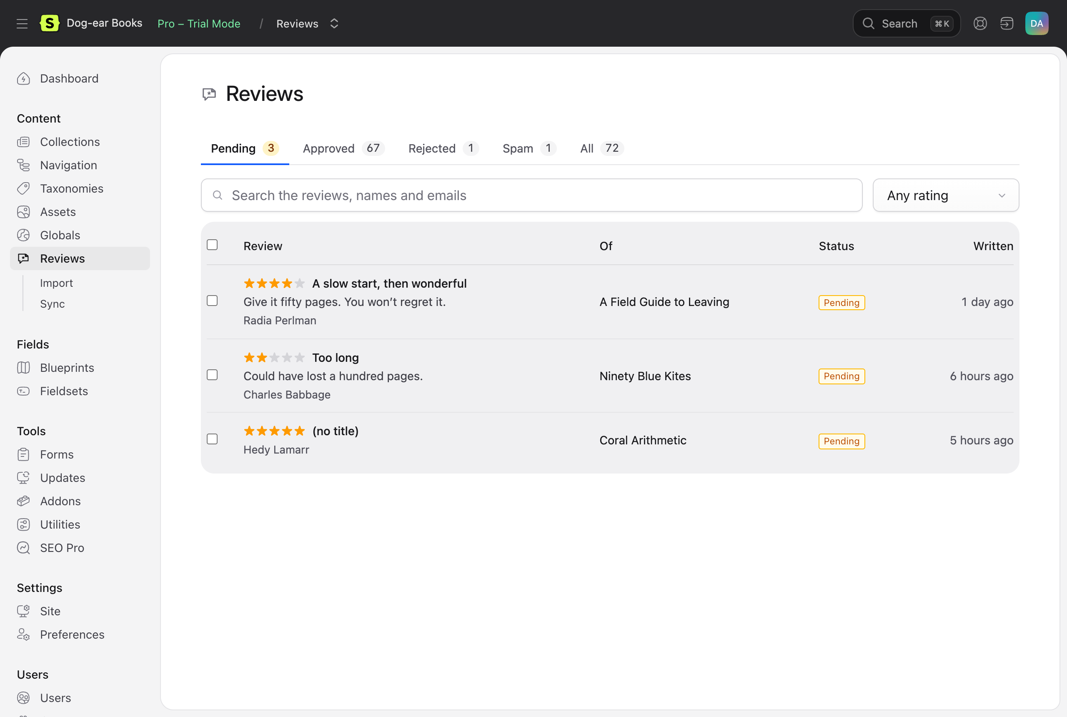
Task: Select the Pending tab
Action: pos(245,148)
